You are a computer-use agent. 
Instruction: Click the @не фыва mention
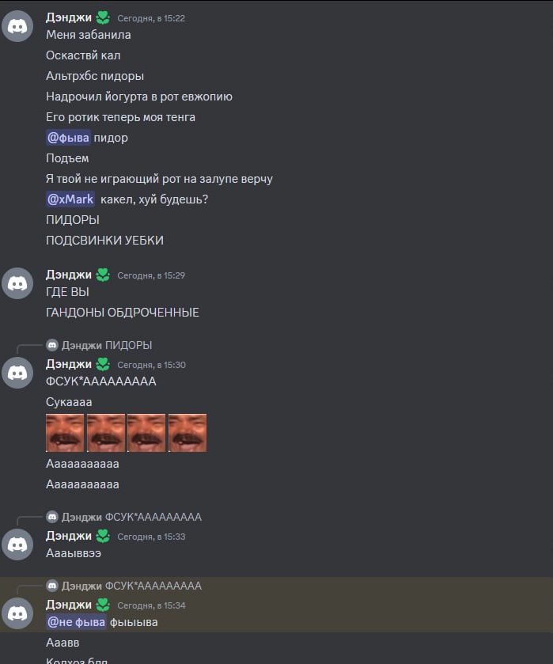(76, 622)
